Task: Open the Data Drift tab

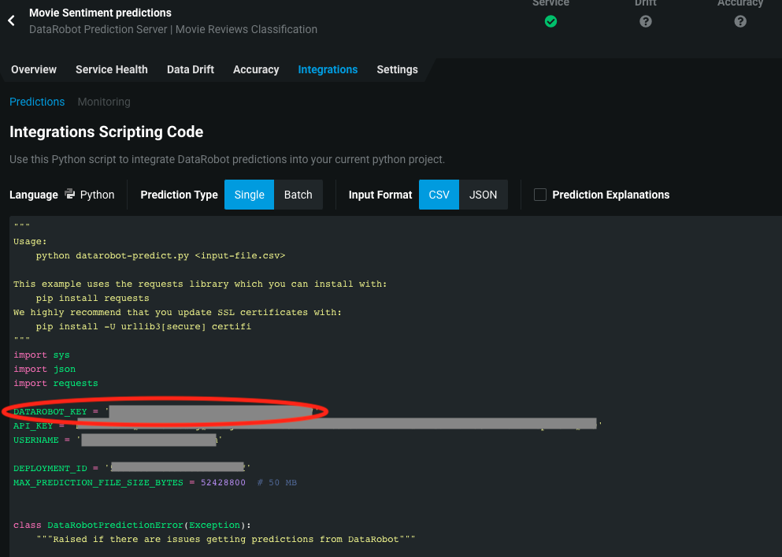Action: coord(191,69)
